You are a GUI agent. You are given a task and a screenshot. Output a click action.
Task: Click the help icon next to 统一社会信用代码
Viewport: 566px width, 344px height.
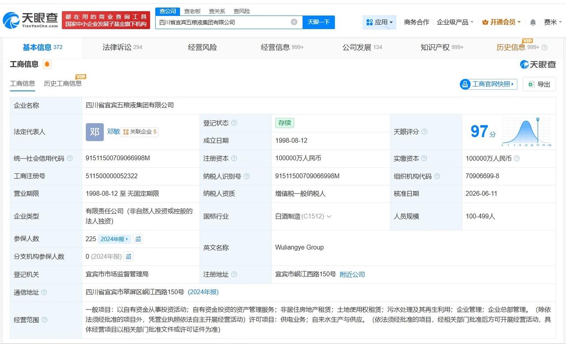[69, 158]
